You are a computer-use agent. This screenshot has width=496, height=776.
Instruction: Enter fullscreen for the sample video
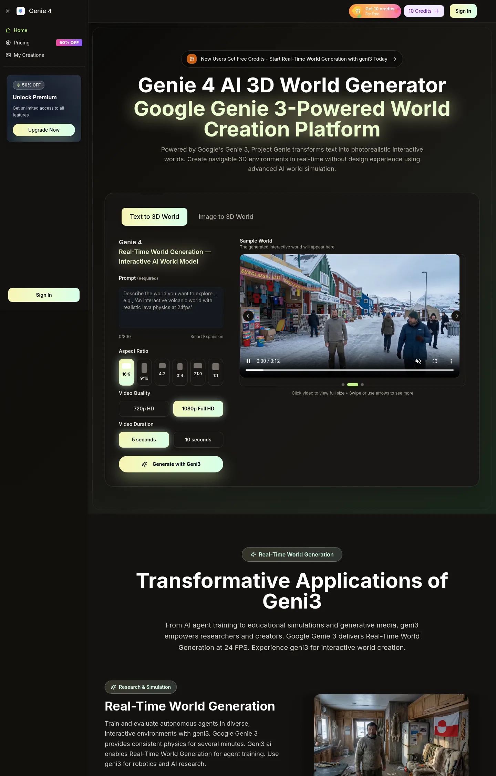tap(435, 361)
